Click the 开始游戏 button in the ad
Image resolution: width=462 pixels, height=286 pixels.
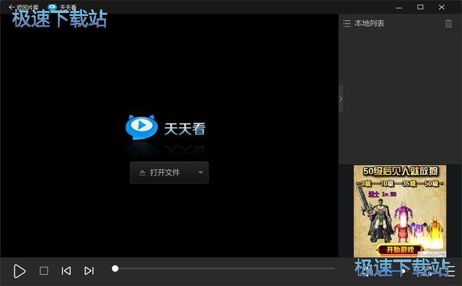400,250
